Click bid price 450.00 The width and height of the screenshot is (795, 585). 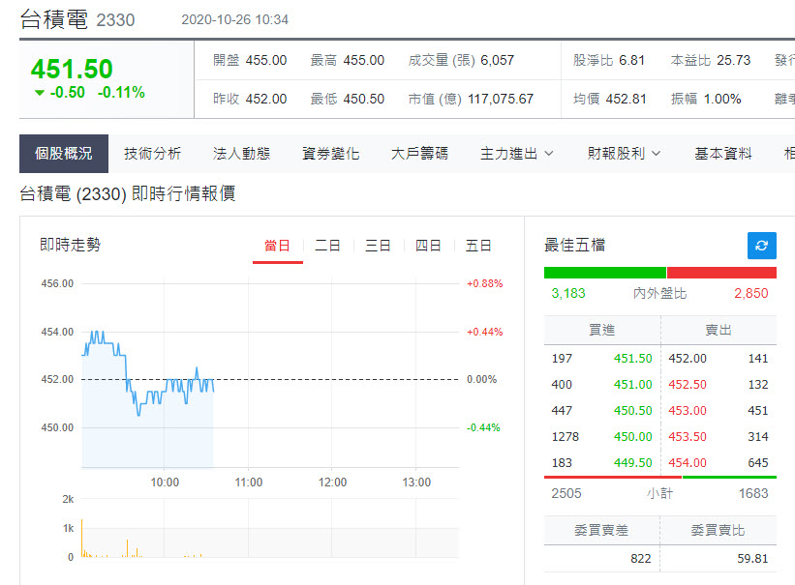[632, 437]
